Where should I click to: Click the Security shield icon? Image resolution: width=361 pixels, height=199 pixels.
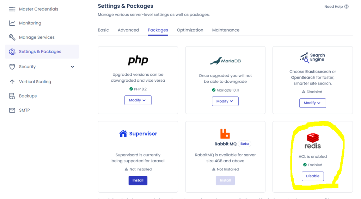12,67
